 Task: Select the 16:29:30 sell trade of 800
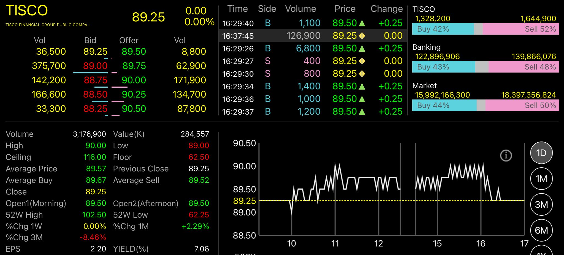313,73
